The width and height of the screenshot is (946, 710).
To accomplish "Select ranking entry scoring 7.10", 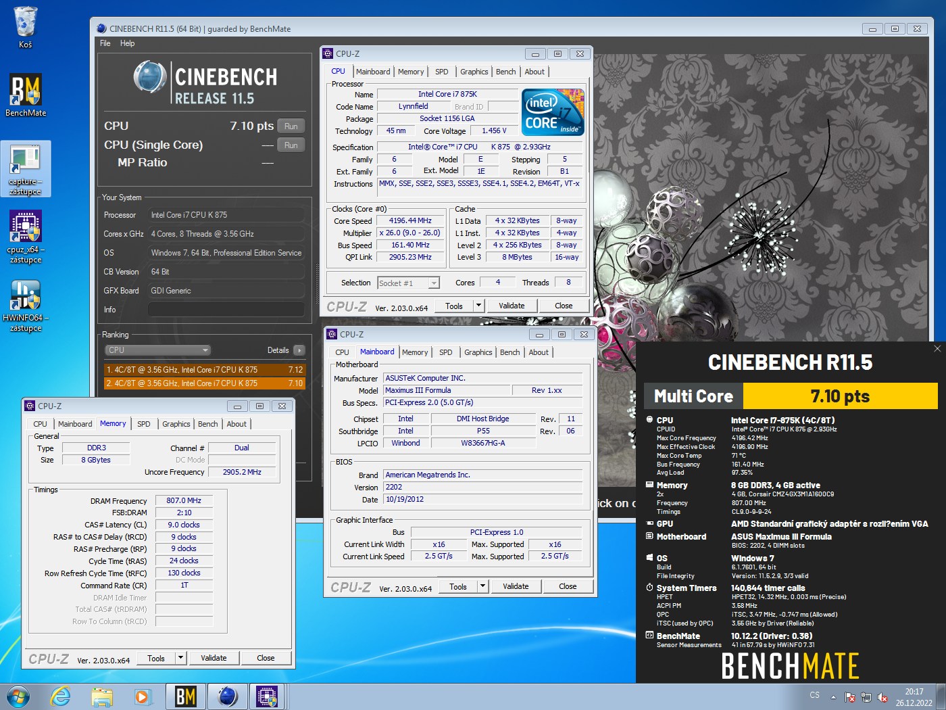I will pyautogui.click(x=204, y=383).
